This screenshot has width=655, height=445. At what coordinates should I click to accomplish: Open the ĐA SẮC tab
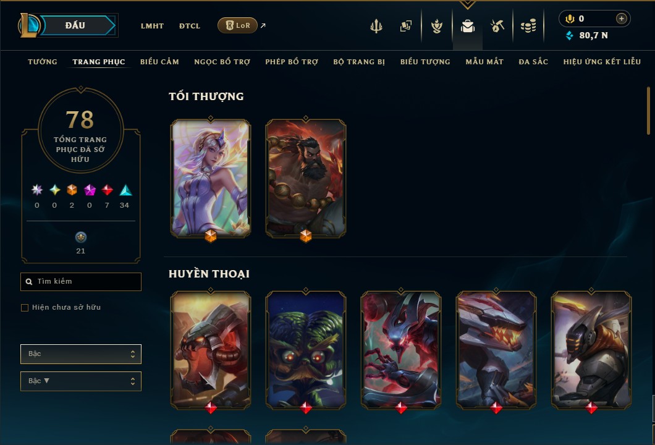pyautogui.click(x=533, y=62)
